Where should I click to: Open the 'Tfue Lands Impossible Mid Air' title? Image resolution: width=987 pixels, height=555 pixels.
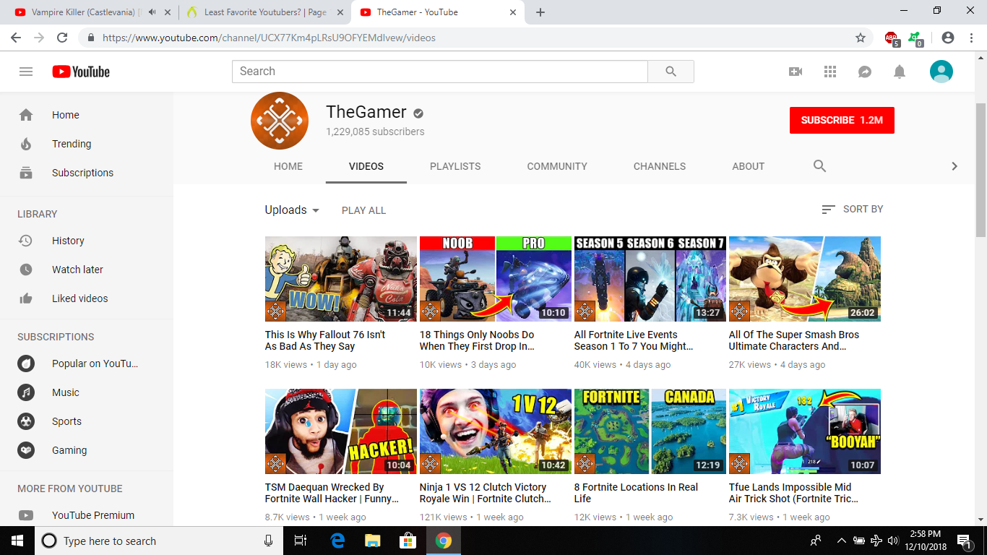click(x=793, y=493)
